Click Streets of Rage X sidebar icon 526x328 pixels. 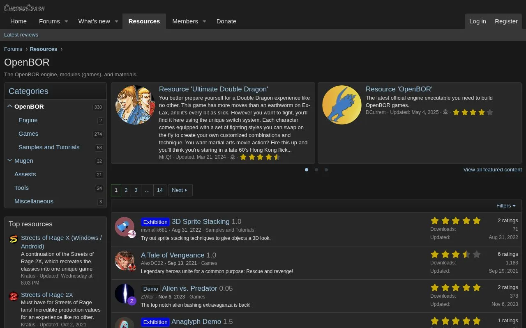coord(14,239)
